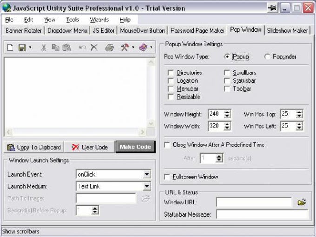Click the Window Height value field
This screenshot has width=316, height=237.
click(x=216, y=114)
